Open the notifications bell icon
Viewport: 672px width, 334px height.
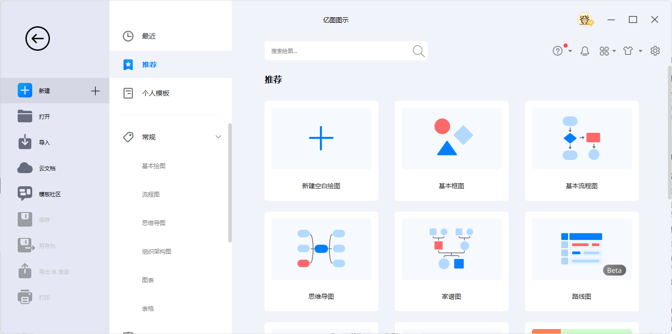585,51
